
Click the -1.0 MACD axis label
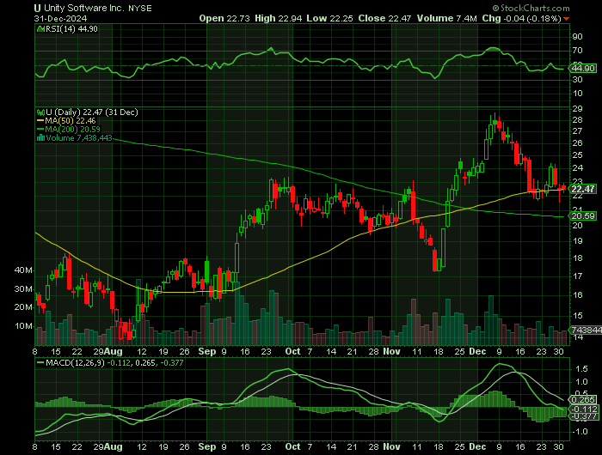[580, 432]
